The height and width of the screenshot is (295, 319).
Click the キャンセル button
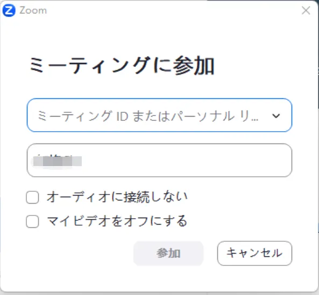254,253
